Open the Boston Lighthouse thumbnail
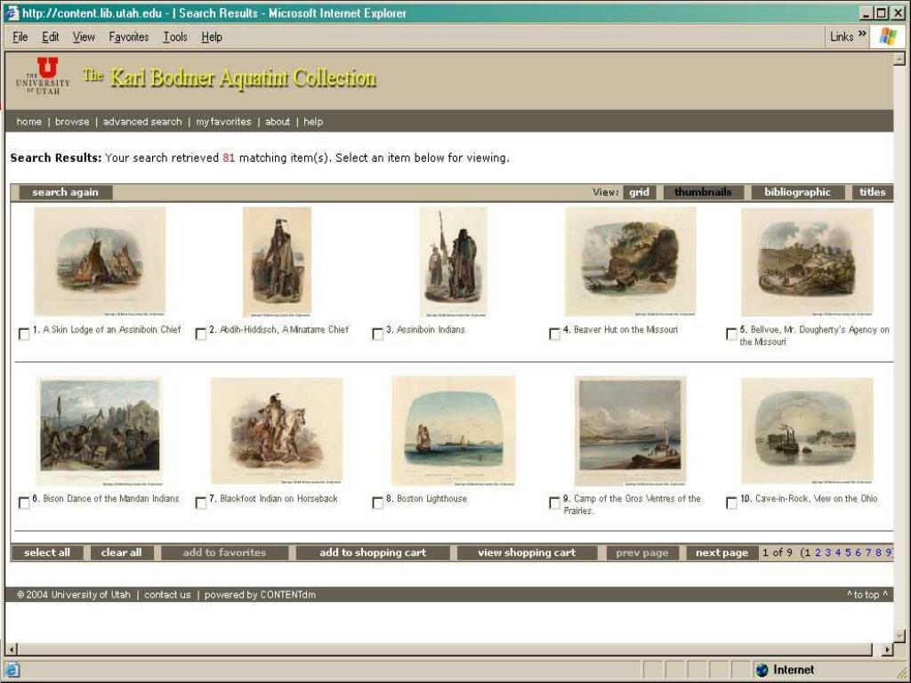The height and width of the screenshot is (683, 911). coord(453,430)
